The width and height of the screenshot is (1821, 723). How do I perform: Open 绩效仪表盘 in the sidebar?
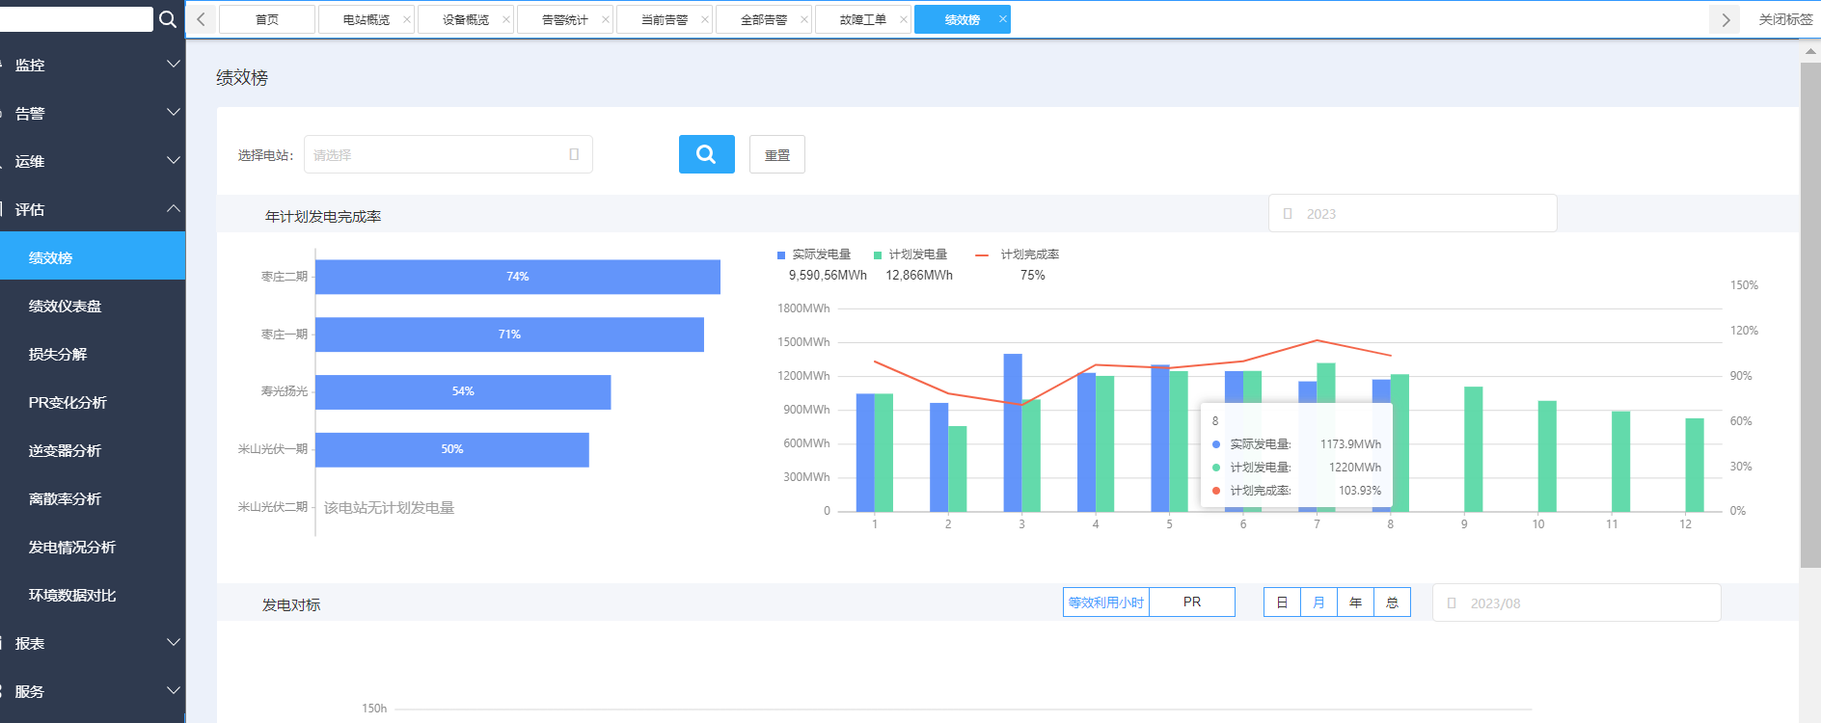pos(93,306)
